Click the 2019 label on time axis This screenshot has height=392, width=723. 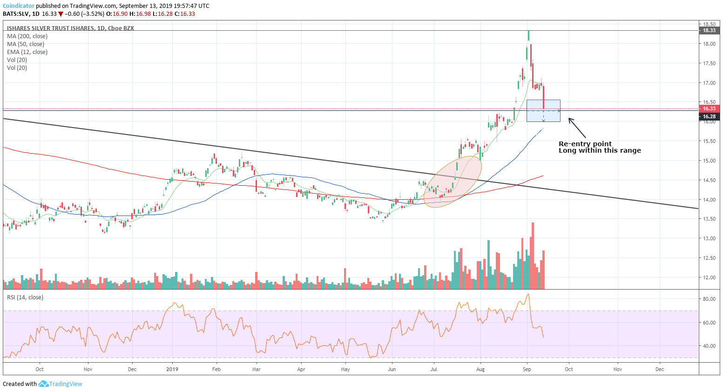(172, 369)
